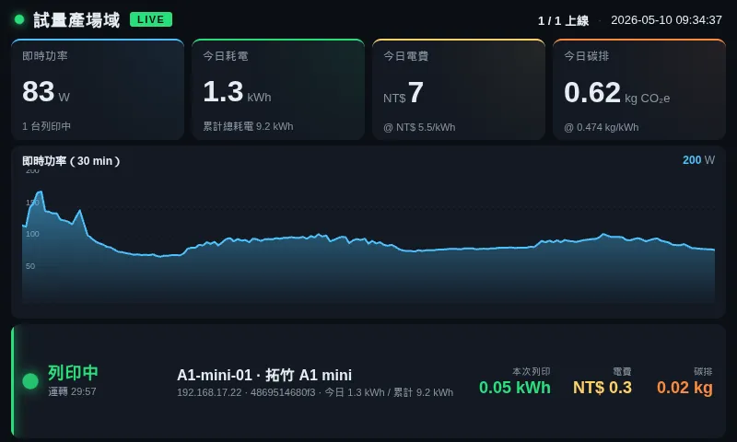Click the 1 / 1 上線 indicator
Viewport: 737px width, 442px height.
coord(563,20)
